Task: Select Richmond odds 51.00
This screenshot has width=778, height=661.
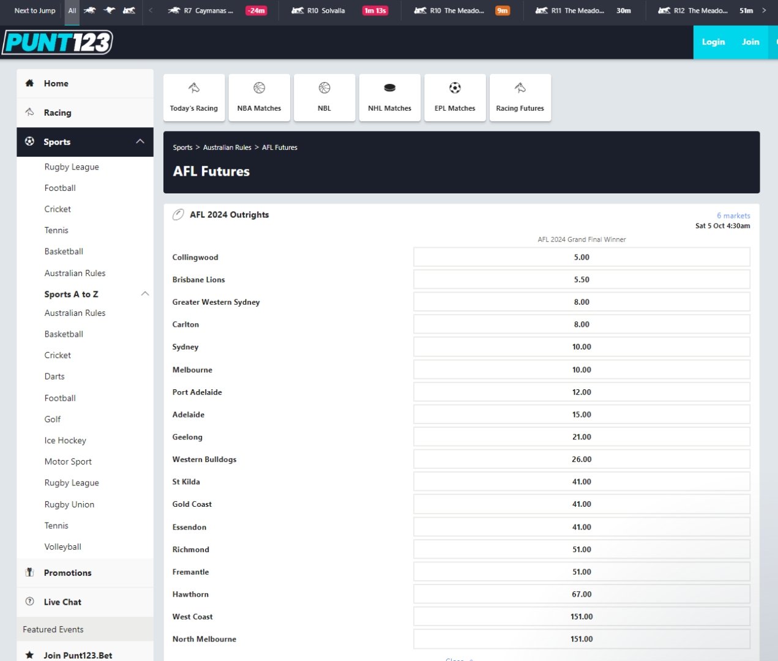Action: [582, 550]
